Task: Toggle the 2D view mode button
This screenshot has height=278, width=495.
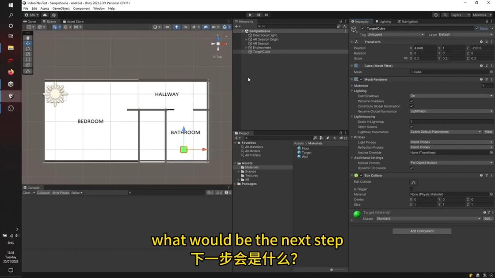Action: point(168,27)
